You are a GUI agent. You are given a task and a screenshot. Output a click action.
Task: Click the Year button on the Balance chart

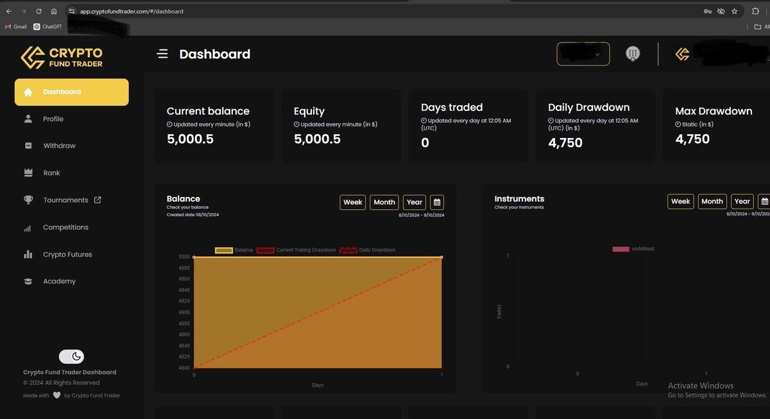click(414, 201)
